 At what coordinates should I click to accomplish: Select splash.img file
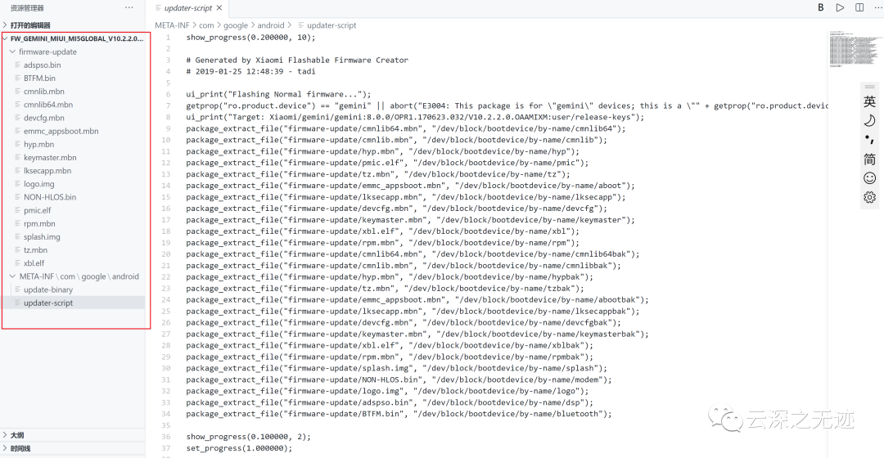click(42, 236)
